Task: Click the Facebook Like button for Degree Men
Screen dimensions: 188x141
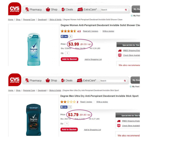Action: 64,107
